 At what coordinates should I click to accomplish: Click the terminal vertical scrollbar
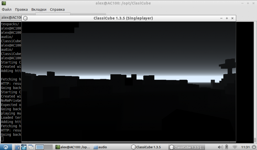coord(255,82)
